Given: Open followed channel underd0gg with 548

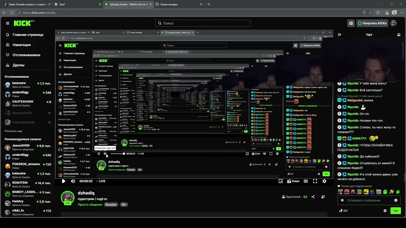Looking at the screenshot, I should pyautogui.click(x=28, y=94).
